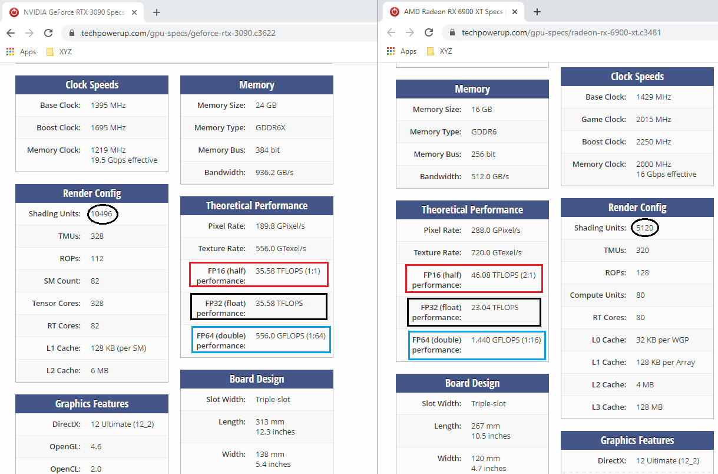Click RX 6900 XT Game Clock 2015 MHz
The height and width of the screenshot is (474, 718).
click(654, 119)
